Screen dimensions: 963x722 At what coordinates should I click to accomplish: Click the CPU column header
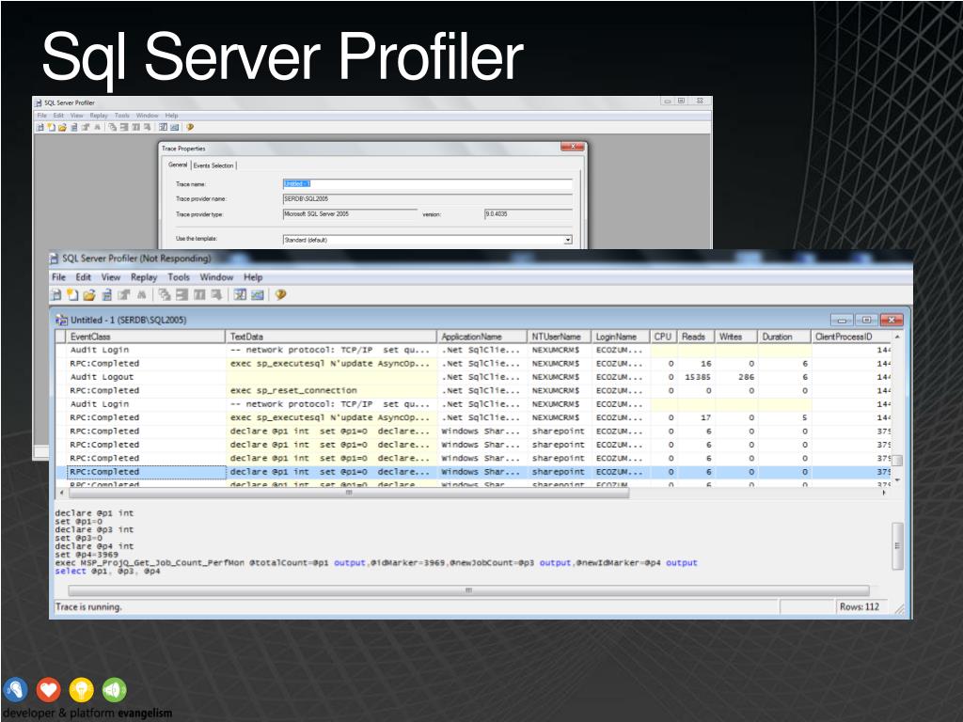pos(663,337)
